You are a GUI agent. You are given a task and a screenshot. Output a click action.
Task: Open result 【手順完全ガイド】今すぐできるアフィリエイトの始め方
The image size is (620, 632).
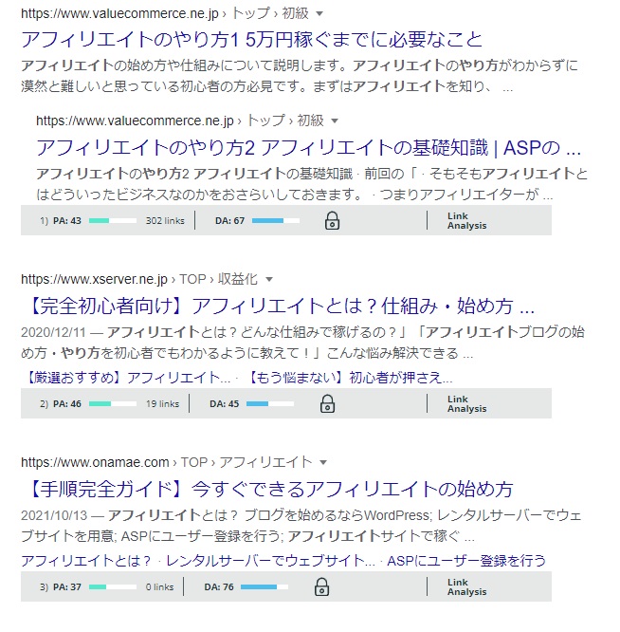click(x=270, y=490)
